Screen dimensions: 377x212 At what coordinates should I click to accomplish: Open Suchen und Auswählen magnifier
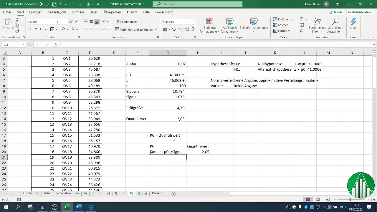(336, 26)
